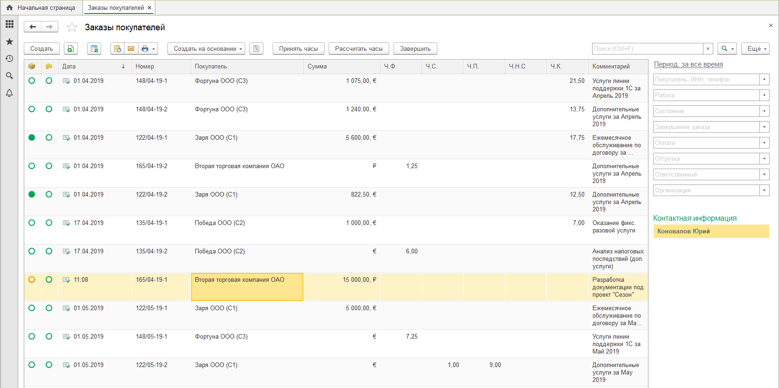This screenshot has width=779, height=388.
Task: Click the Принять часы button
Action: tap(298, 48)
